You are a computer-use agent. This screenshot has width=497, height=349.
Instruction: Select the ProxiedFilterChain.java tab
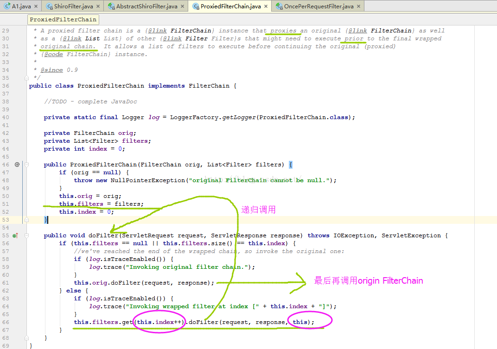pos(231,6)
